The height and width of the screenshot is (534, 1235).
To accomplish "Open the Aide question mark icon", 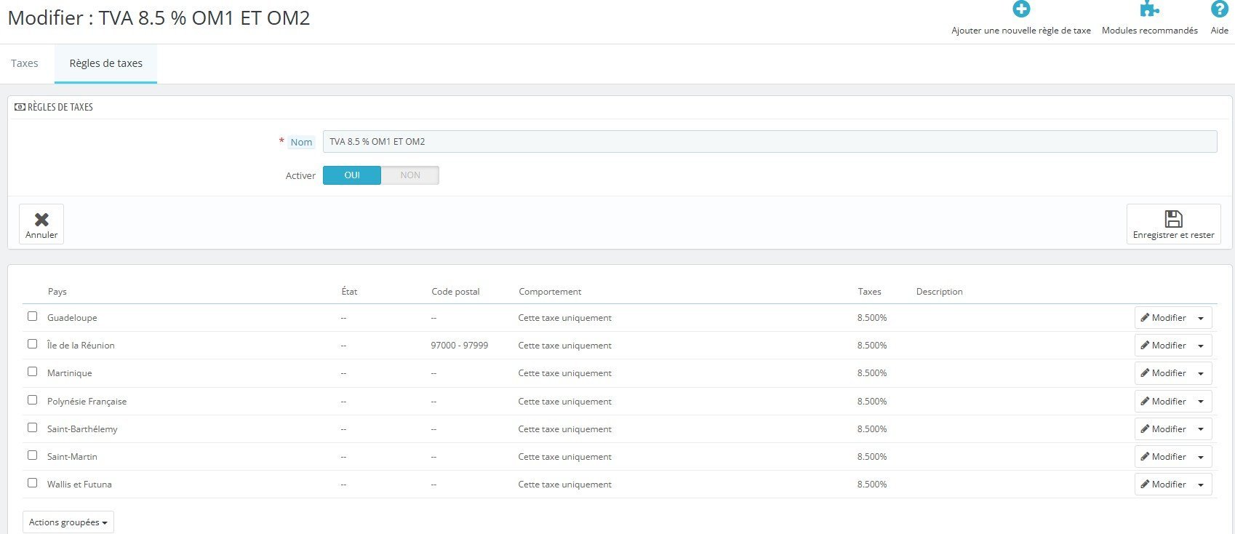I will 1219,9.
